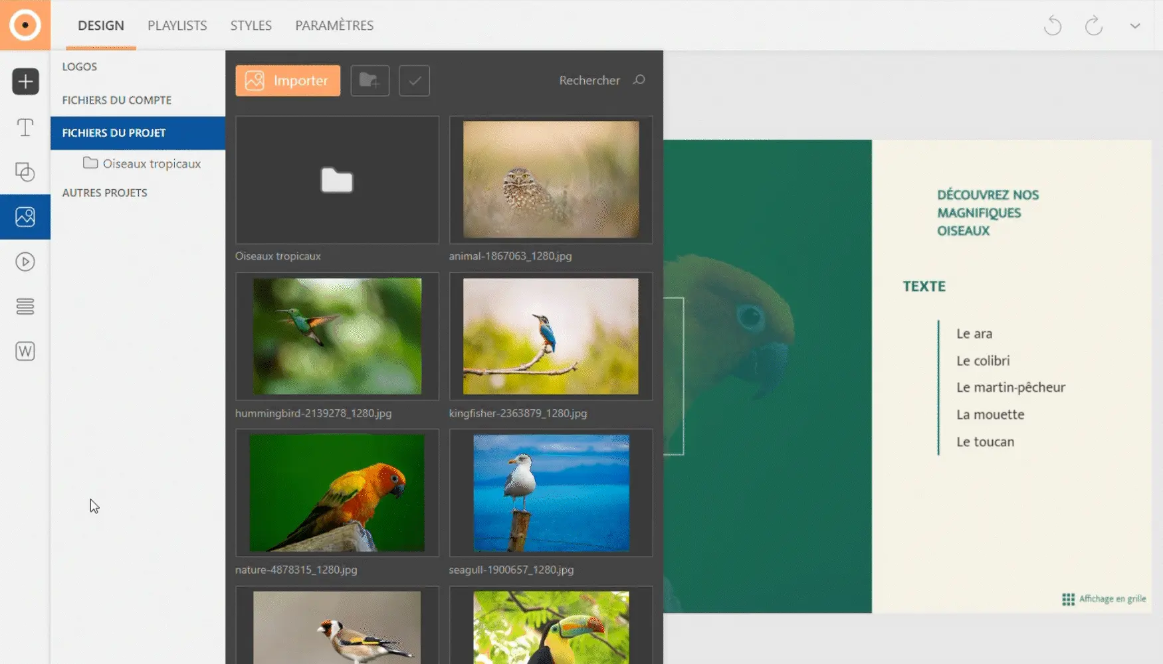Select the Text tool icon
Viewport: 1163px width, 664px height.
(25, 127)
